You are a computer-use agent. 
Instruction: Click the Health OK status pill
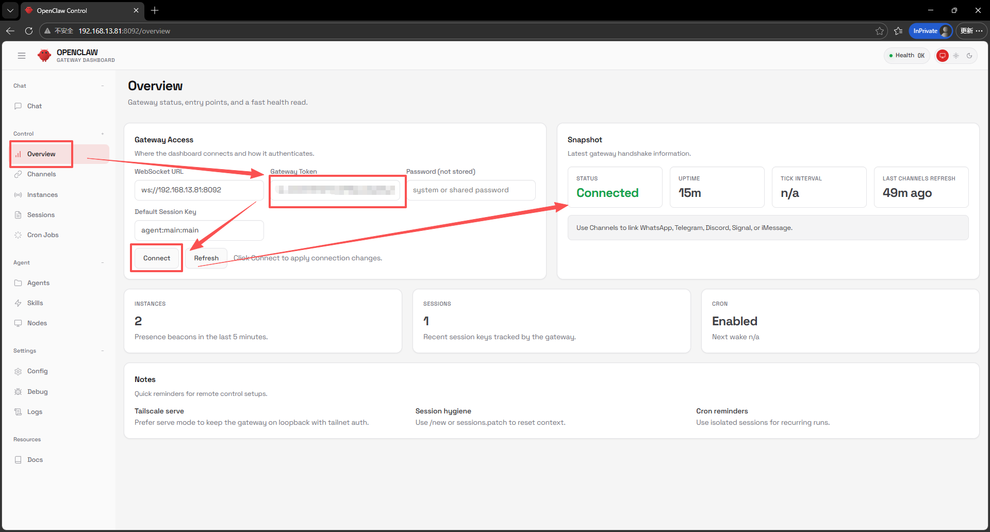(907, 56)
